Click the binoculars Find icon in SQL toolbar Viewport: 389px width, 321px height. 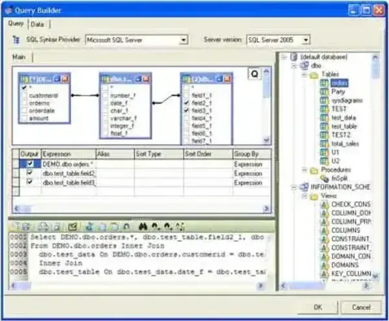point(143,226)
